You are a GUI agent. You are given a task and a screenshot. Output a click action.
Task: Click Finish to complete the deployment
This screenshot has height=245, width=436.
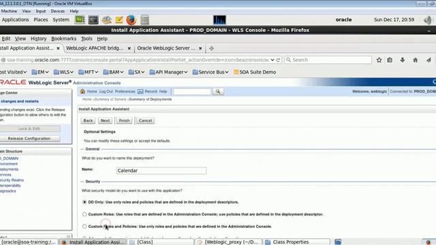tap(124, 120)
